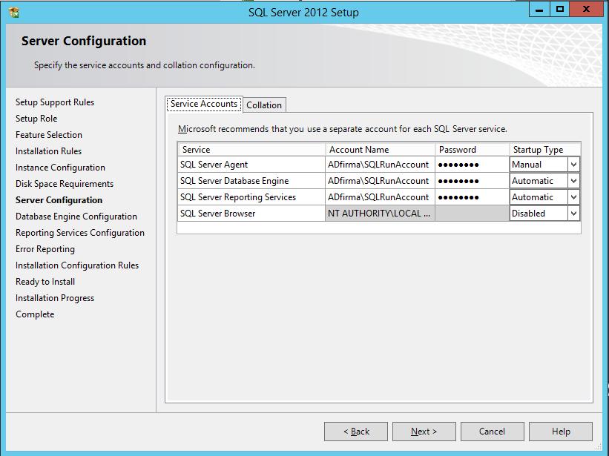Click Database Engine Configuration step in sidebar
This screenshot has height=456, width=609.
76,217
